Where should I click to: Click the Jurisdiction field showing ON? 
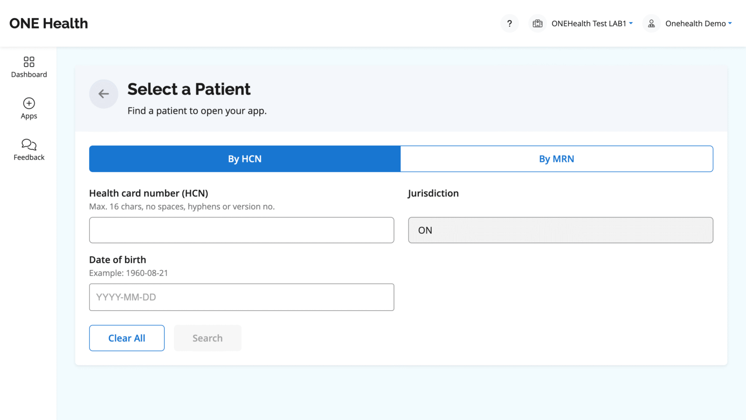(560, 230)
